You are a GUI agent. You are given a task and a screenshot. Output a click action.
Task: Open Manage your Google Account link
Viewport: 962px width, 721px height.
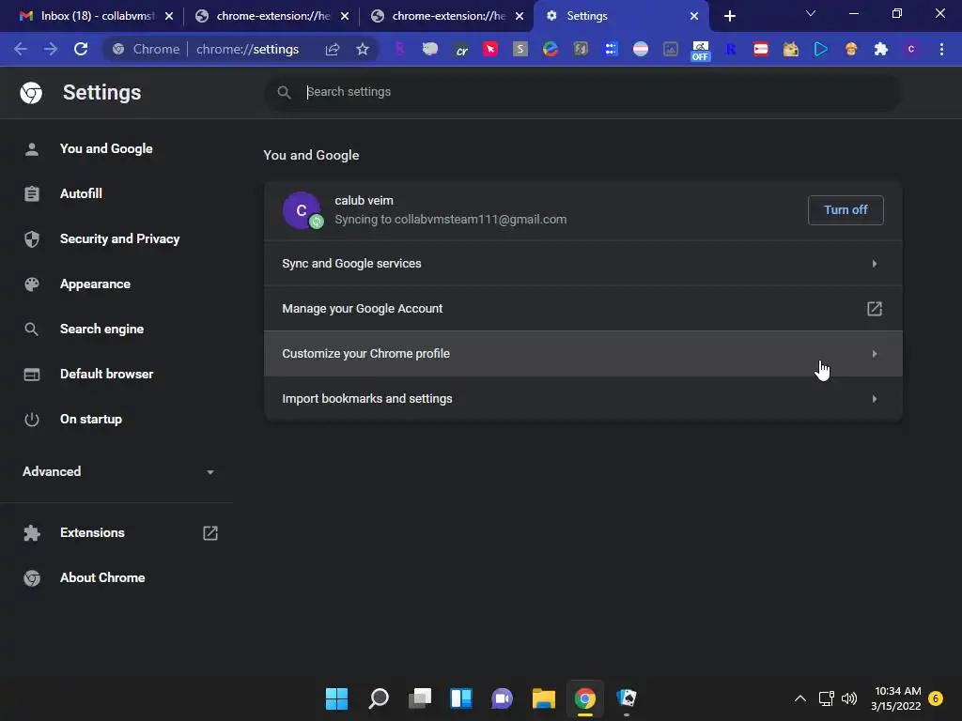point(582,308)
